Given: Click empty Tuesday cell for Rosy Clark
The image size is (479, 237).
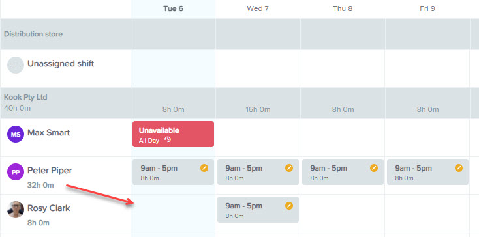Looking at the screenshot, I should (x=173, y=214).
